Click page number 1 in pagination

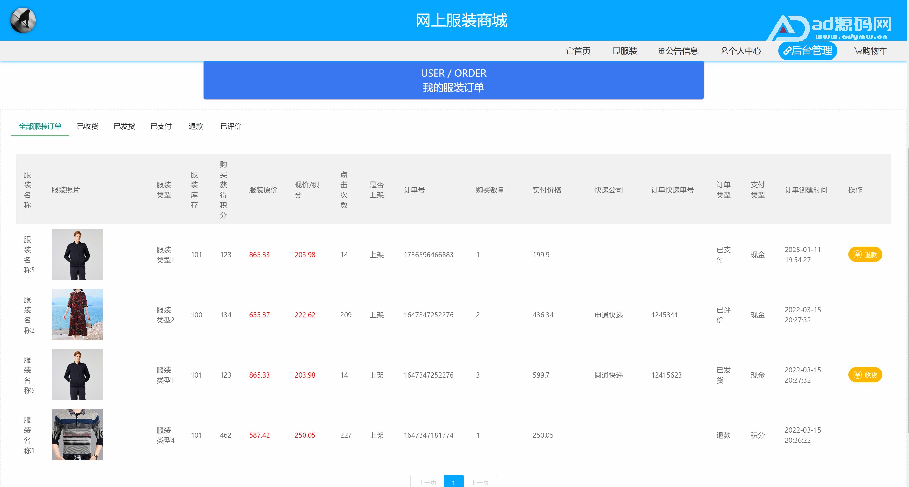click(453, 482)
